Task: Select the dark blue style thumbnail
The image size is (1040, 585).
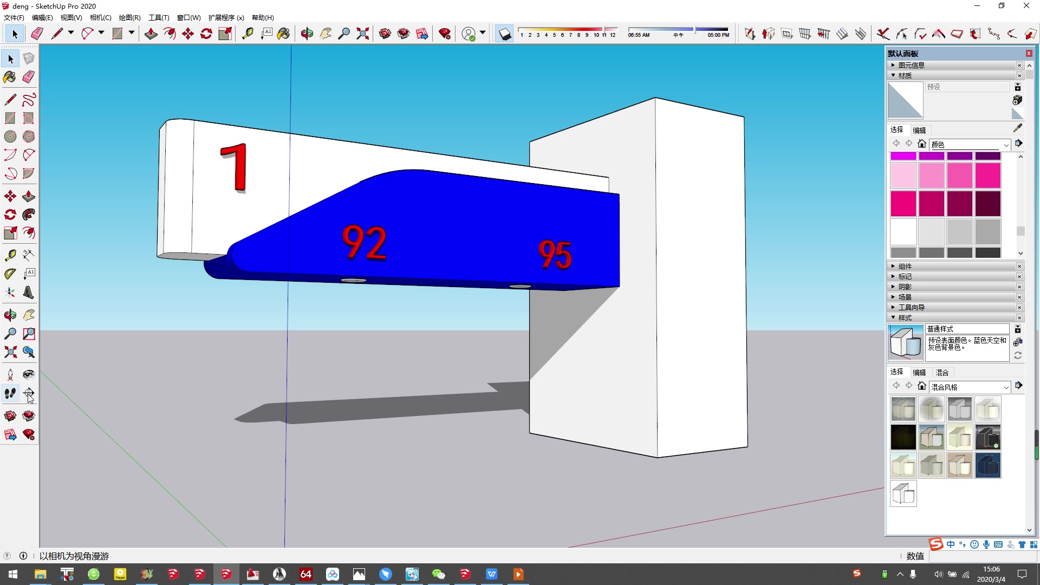Action: click(987, 465)
